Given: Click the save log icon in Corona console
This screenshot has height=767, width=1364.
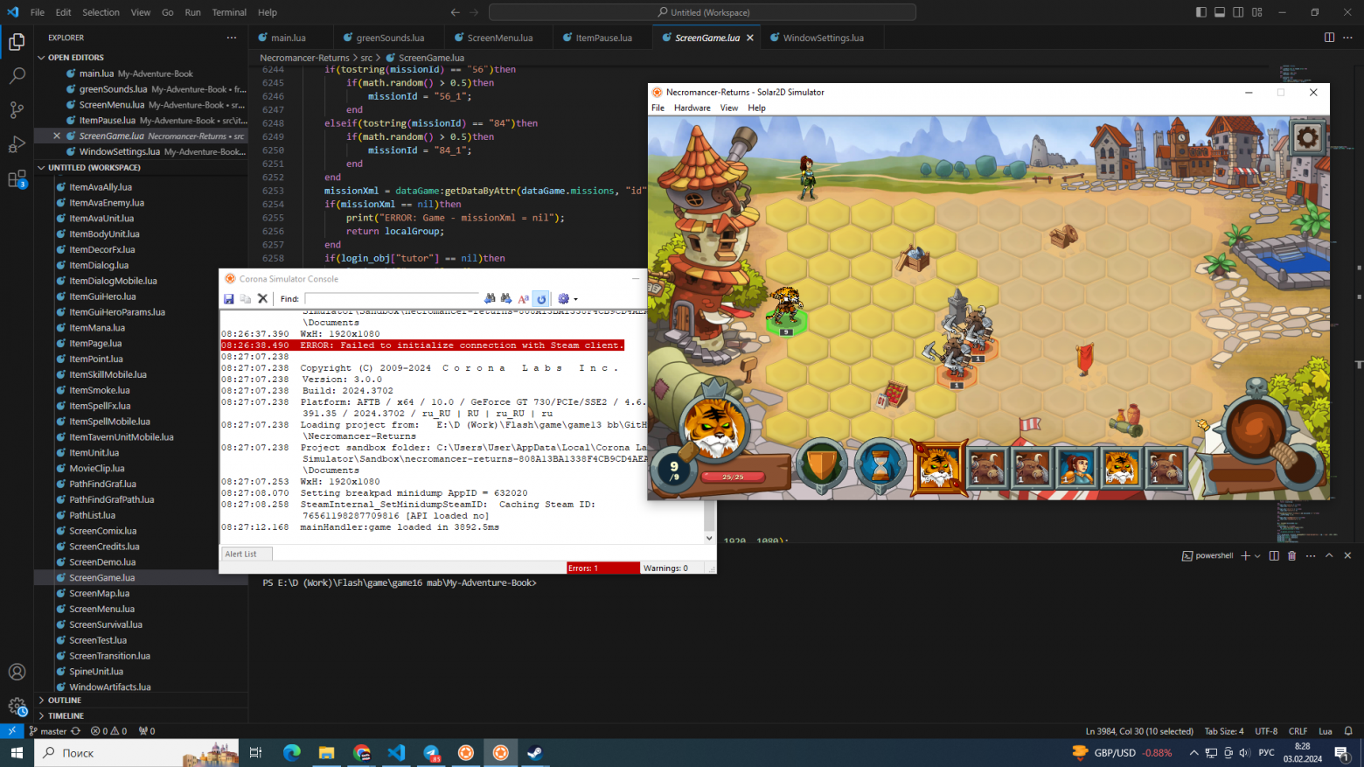Looking at the screenshot, I should coord(229,299).
